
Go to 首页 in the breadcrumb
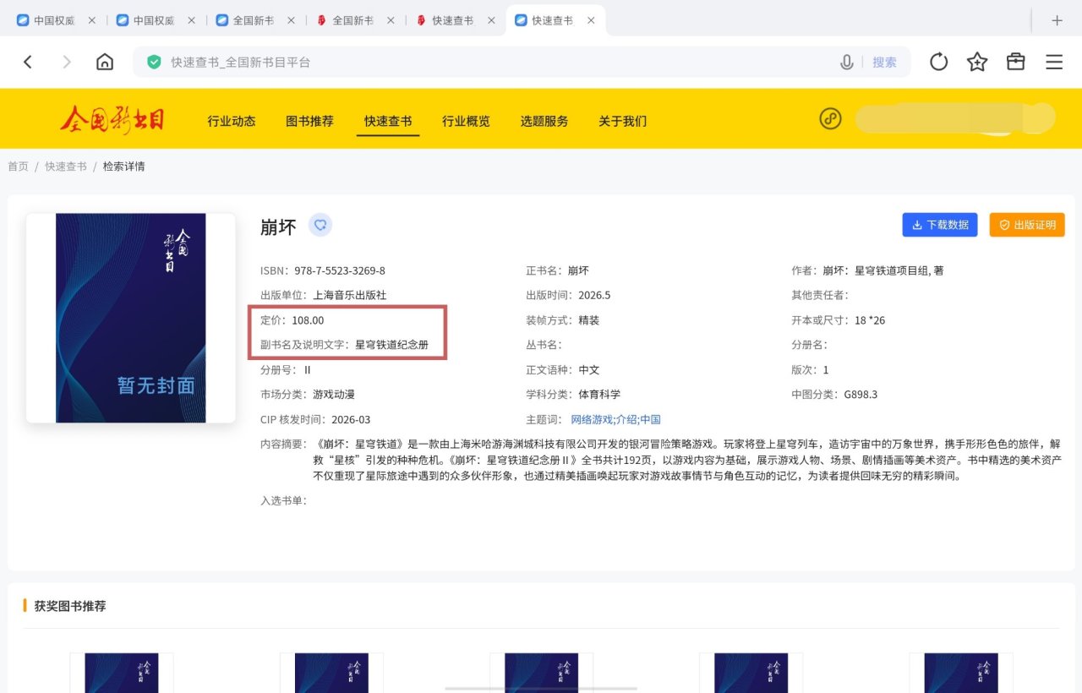point(18,166)
